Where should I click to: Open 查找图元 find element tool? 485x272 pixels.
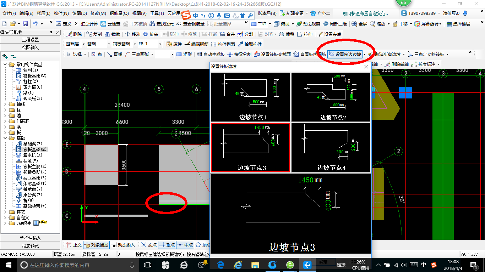click(162, 24)
